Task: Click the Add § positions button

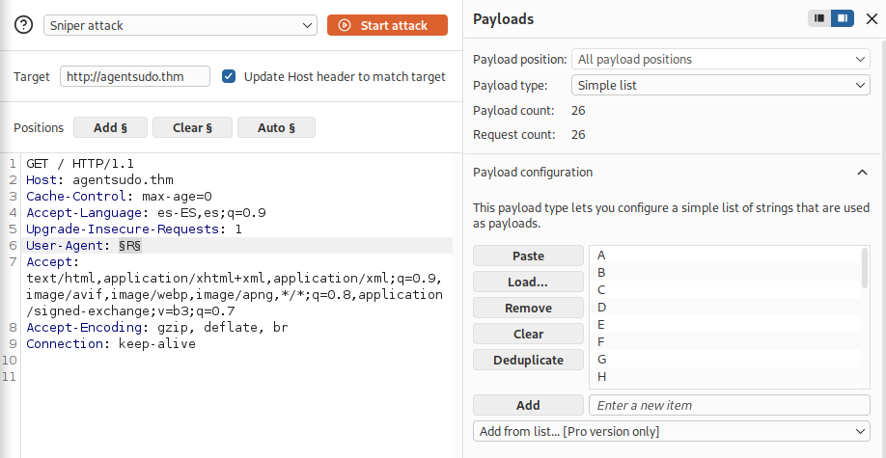Action: 110,127
